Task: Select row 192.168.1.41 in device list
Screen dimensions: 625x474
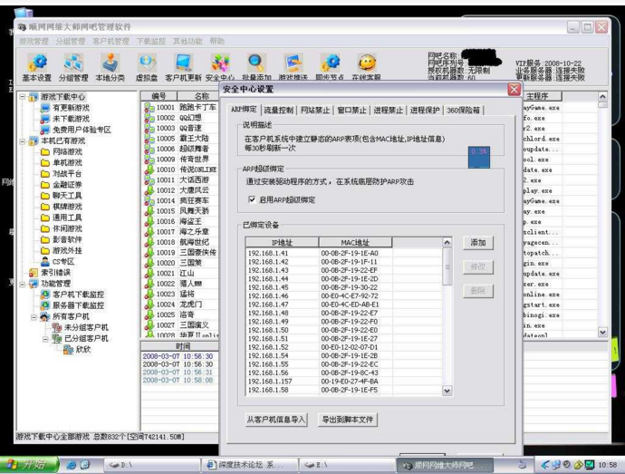Action: click(x=344, y=253)
